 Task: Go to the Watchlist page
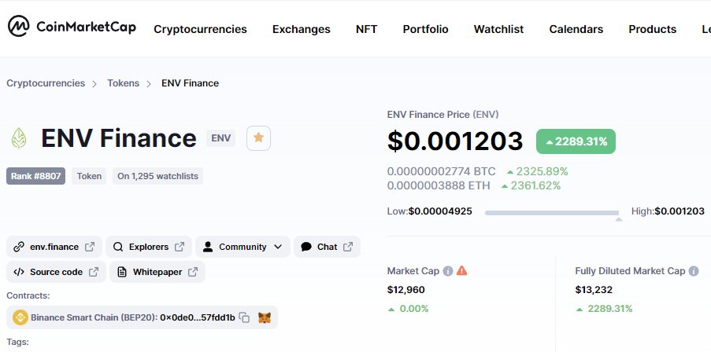498,29
